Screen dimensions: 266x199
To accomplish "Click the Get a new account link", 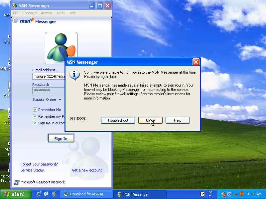I will (x=87, y=170).
